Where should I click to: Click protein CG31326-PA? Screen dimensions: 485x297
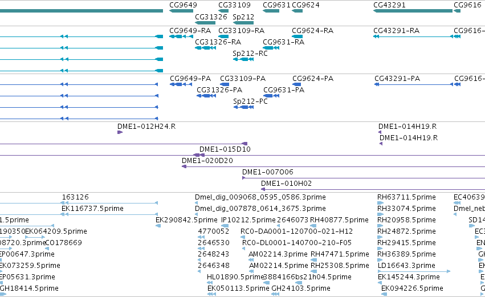[219, 90]
